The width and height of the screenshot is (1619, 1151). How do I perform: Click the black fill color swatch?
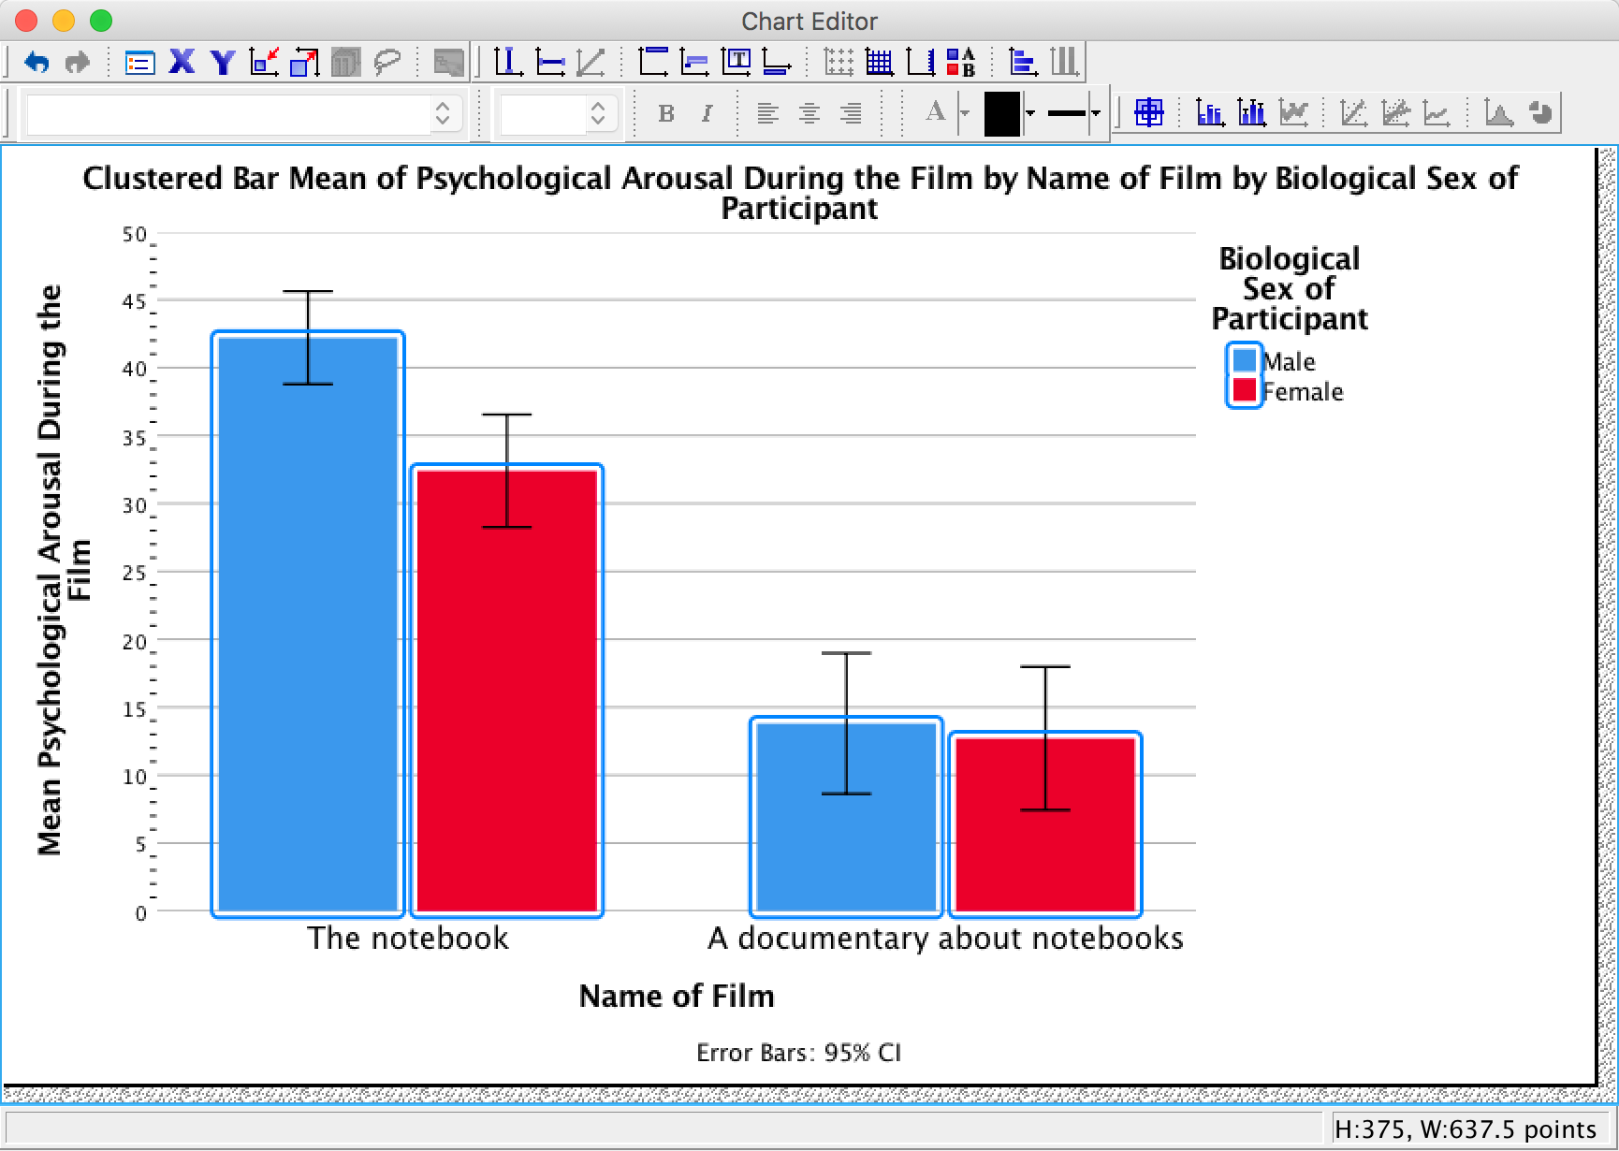tap(1001, 113)
